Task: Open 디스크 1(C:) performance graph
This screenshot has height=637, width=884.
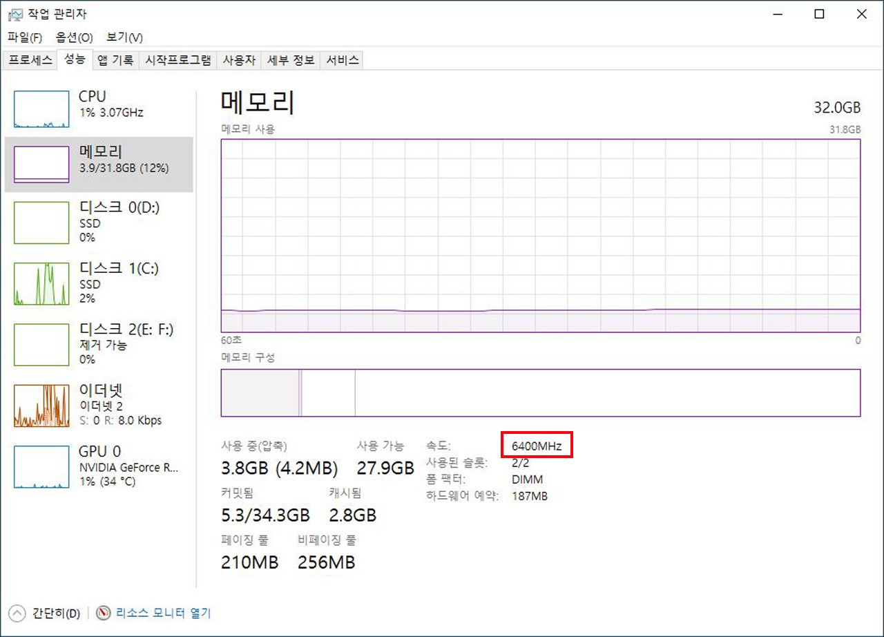Action: [x=41, y=284]
